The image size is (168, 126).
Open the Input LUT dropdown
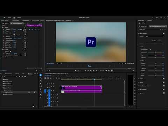154,36
